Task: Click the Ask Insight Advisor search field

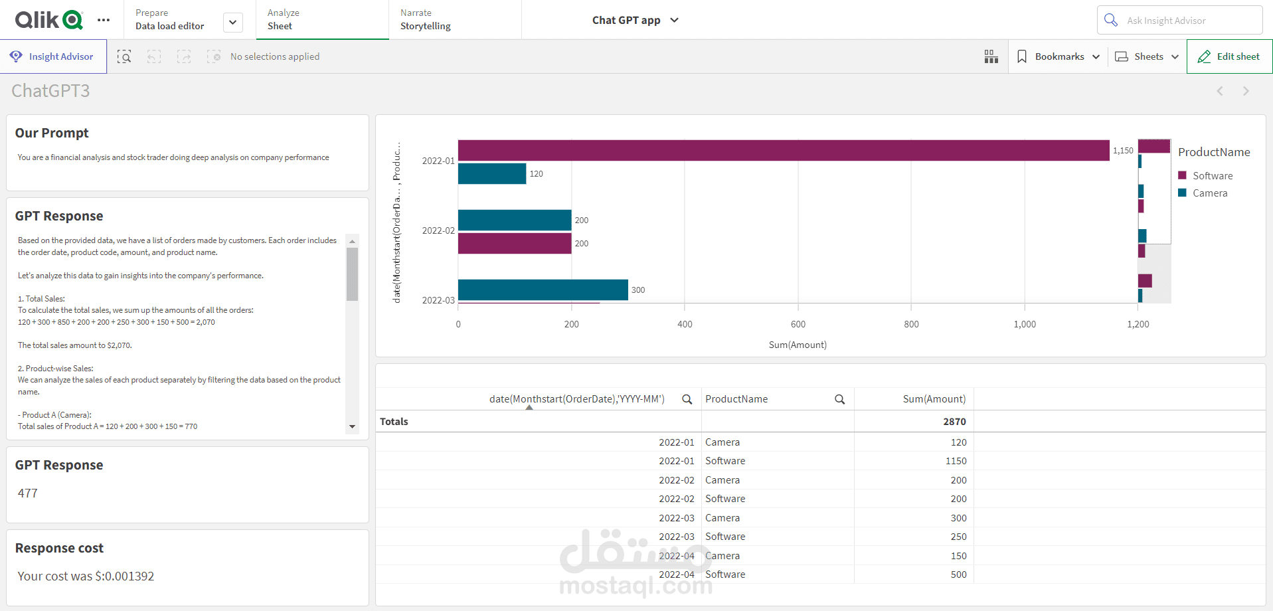Action: 1180,20
